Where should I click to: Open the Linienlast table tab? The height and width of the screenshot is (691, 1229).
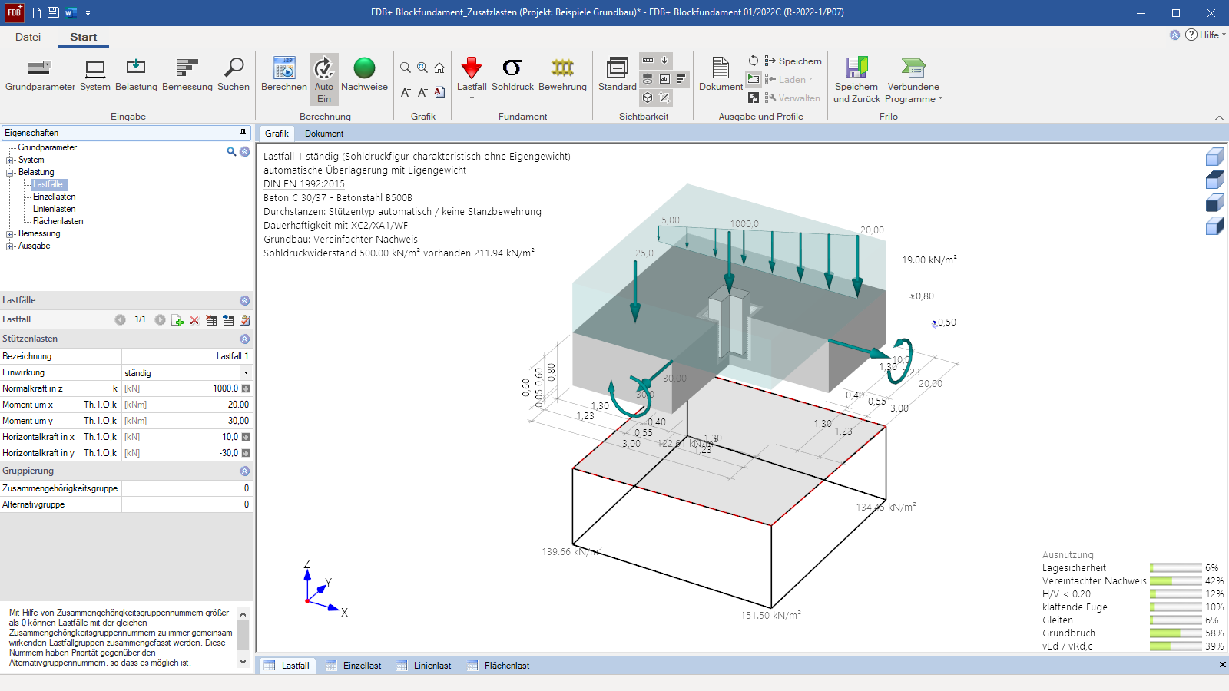[424, 666]
